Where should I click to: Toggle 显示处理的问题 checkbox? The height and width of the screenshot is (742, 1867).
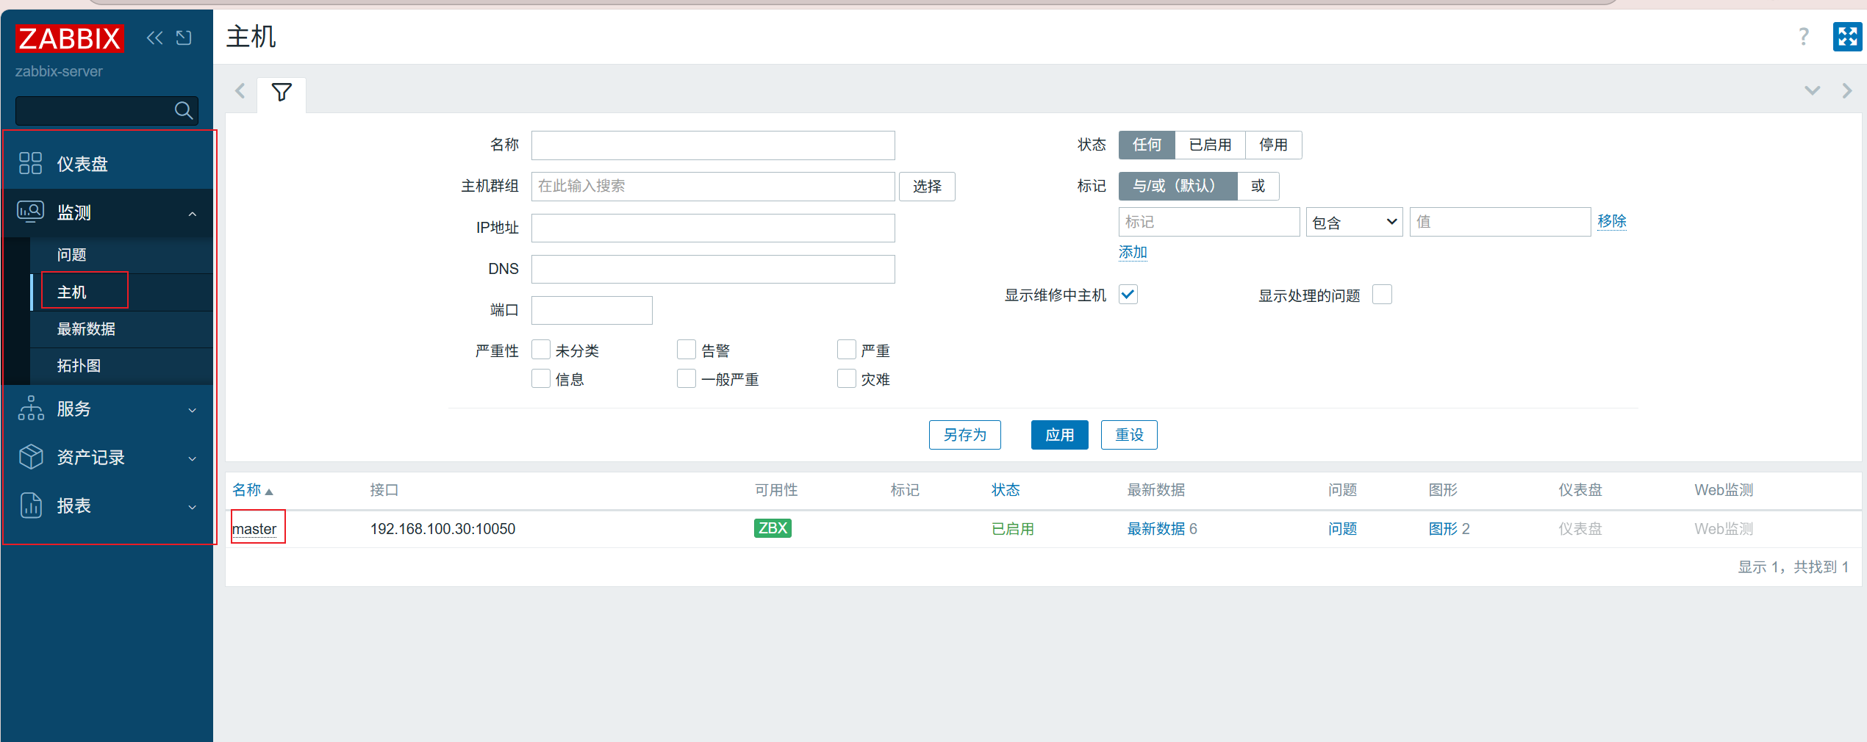tap(1382, 295)
